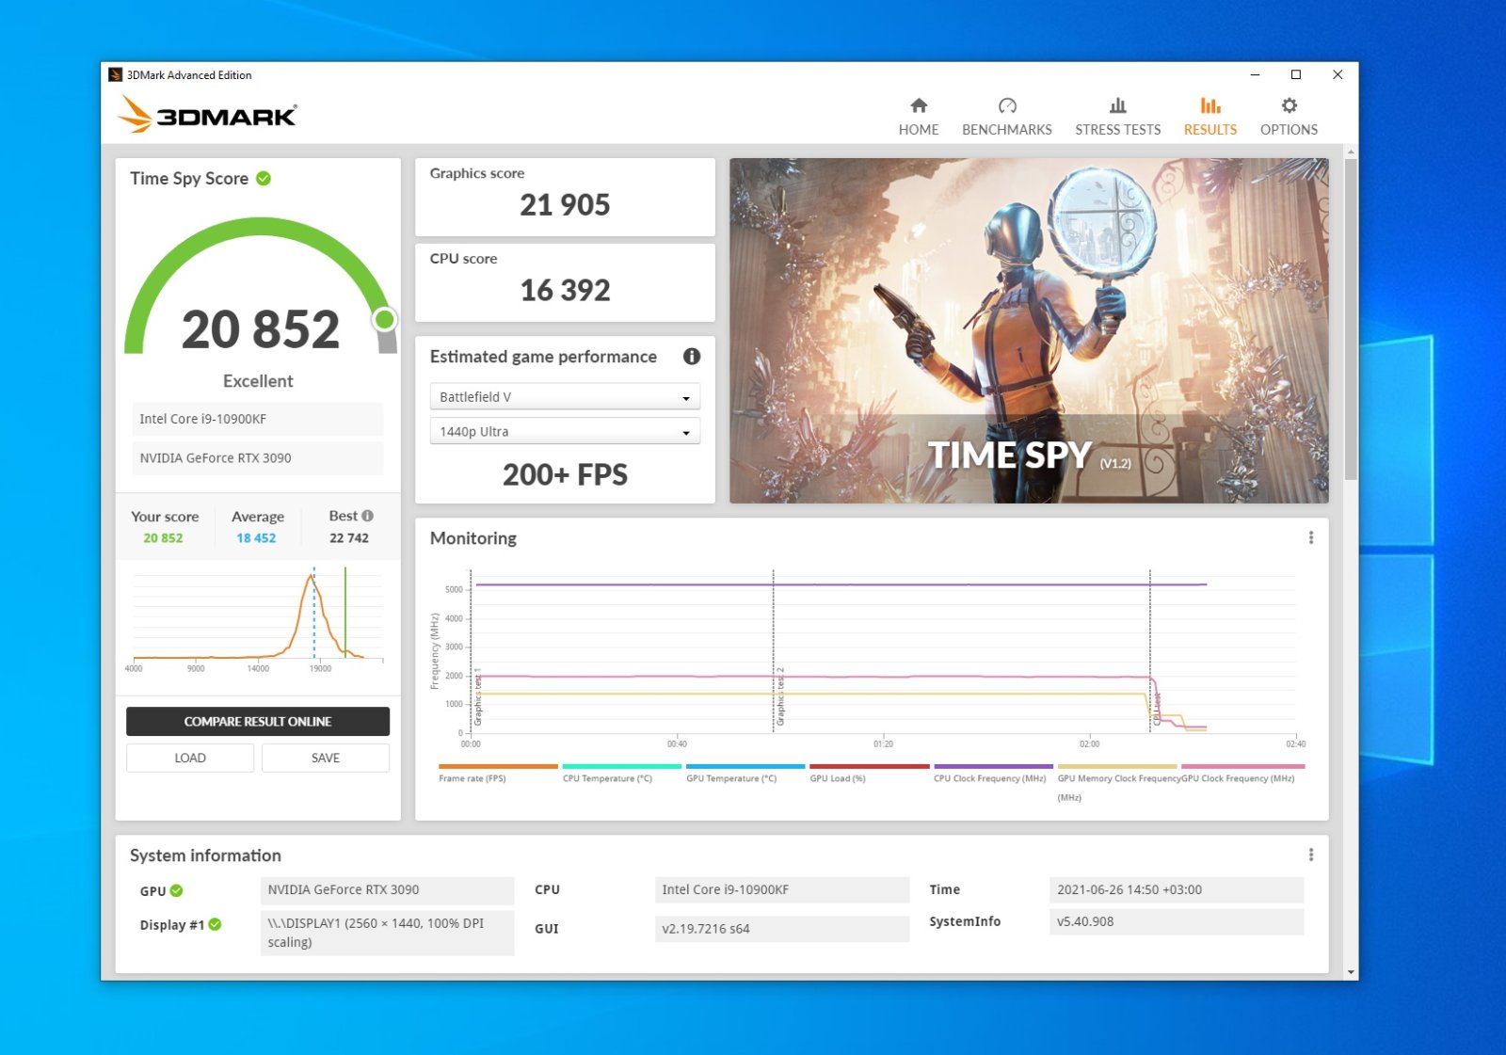
Task: Open the STRESS TESTS bar chart icon
Action: 1118,105
